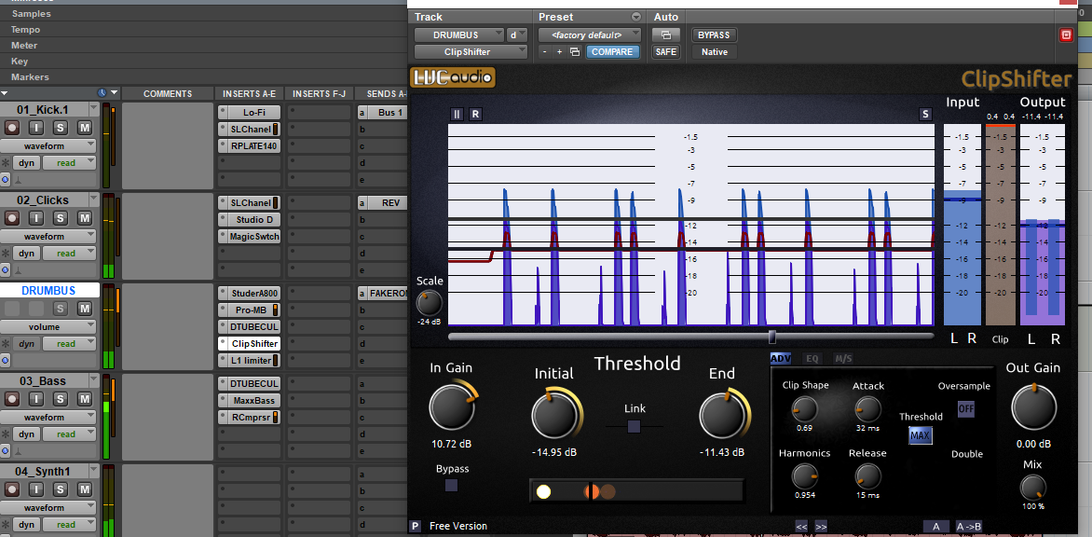Open the ClipShifter plugin selector dropdown

(x=471, y=51)
